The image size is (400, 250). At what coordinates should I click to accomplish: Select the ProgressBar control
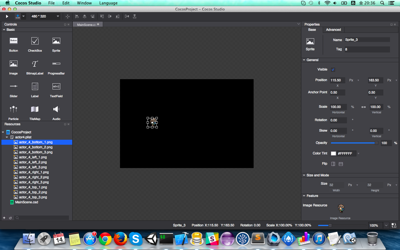pyautogui.click(x=56, y=67)
